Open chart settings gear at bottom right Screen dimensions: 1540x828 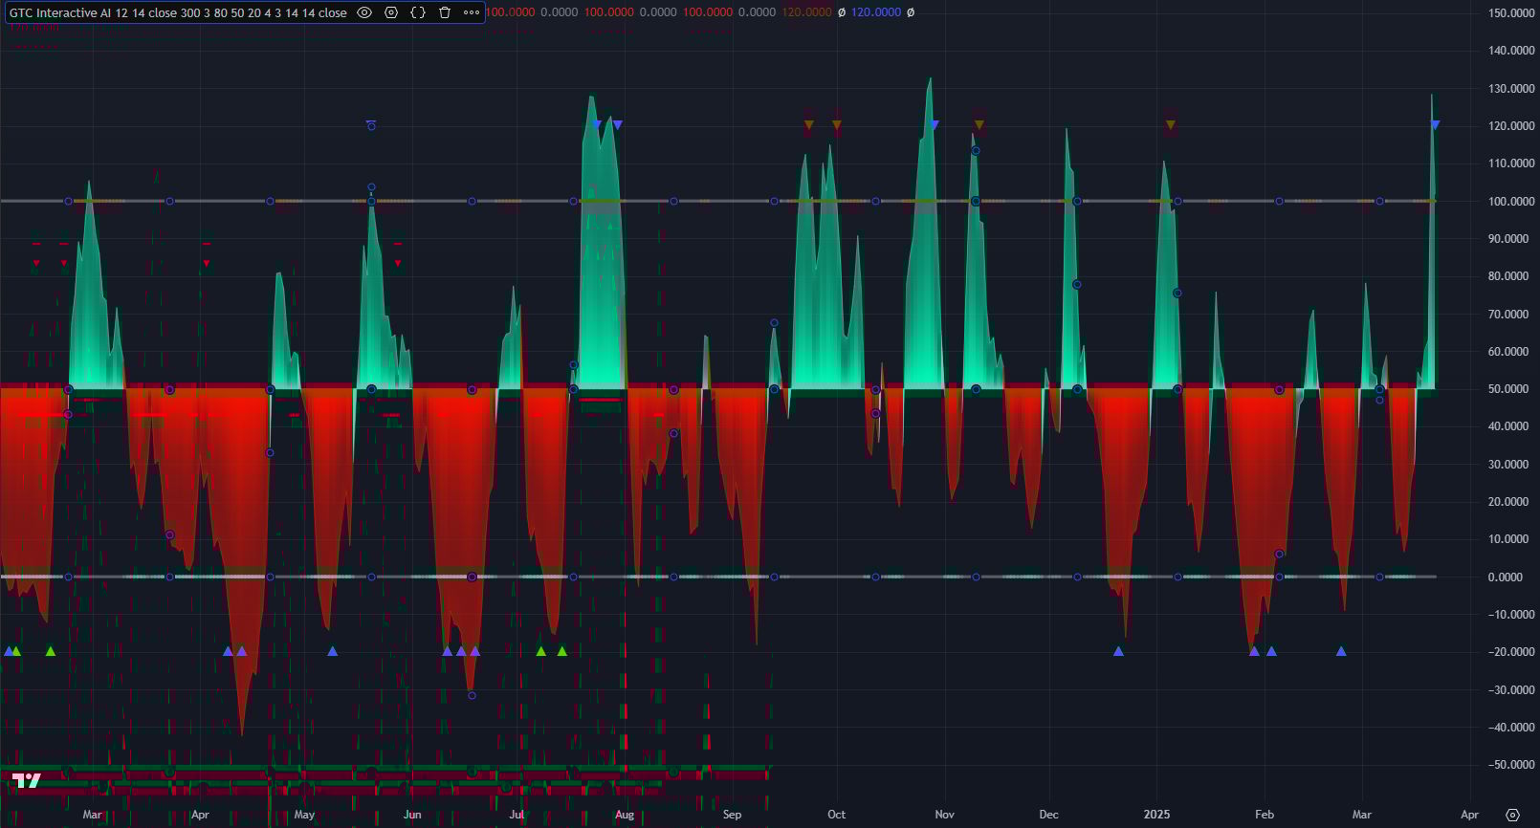(1512, 815)
